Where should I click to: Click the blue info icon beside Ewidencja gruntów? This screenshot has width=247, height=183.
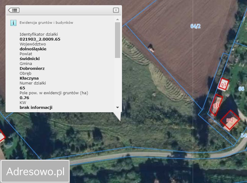click(x=13, y=23)
